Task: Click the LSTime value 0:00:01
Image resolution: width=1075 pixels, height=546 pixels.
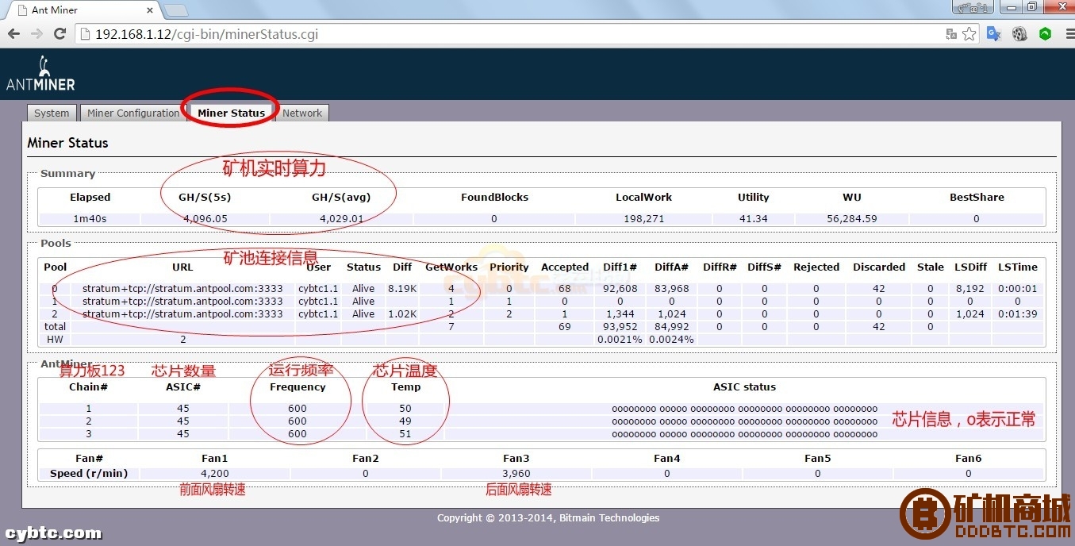Action: coord(1018,289)
